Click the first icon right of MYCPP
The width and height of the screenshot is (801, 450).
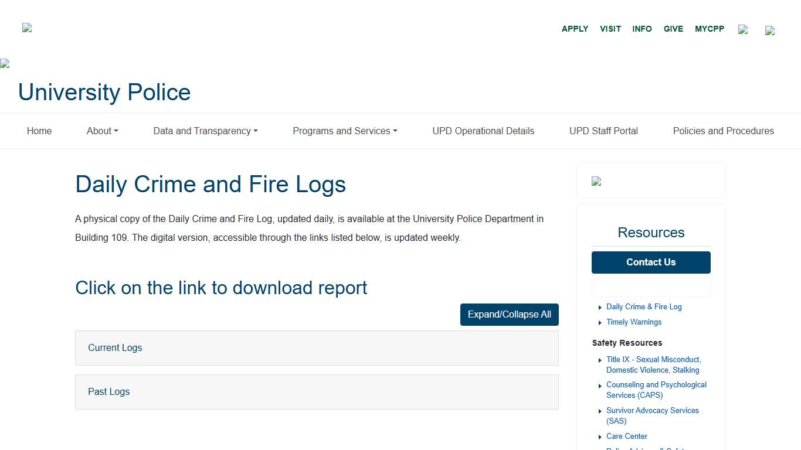[x=743, y=29]
